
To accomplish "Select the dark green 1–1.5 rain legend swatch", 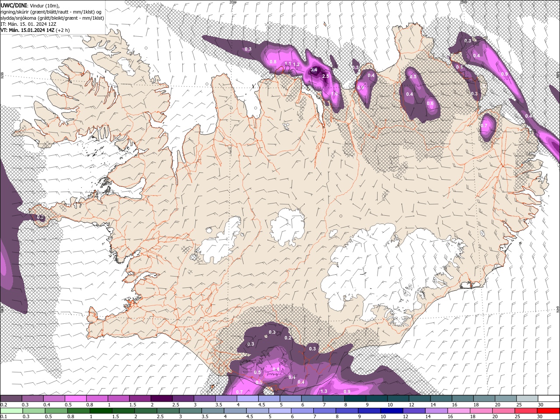I will 101,410.
